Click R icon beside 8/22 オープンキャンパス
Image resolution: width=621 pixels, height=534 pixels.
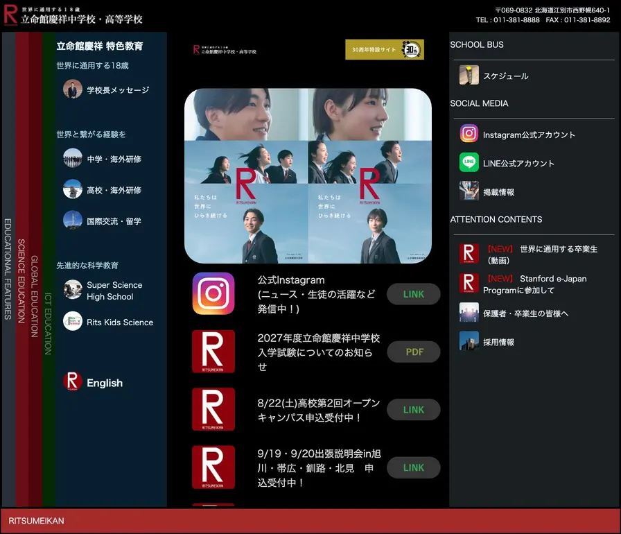[213, 409]
